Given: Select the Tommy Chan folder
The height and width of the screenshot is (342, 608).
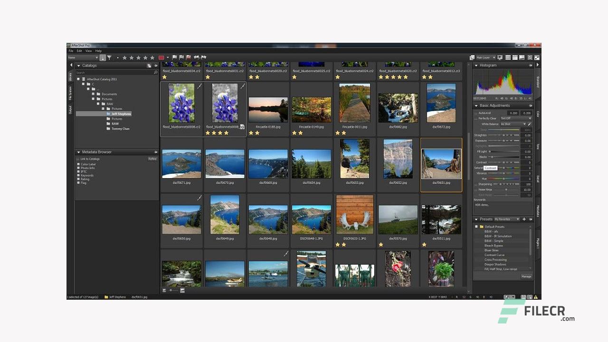Looking at the screenshot, I should [120, 129].
